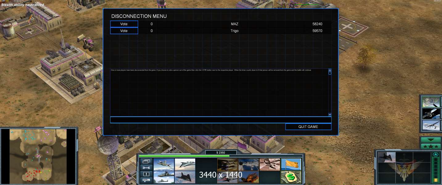Focus the chat input field above QUIT GAME
This screenshot has height=185, width=442.
click(221, 120)
